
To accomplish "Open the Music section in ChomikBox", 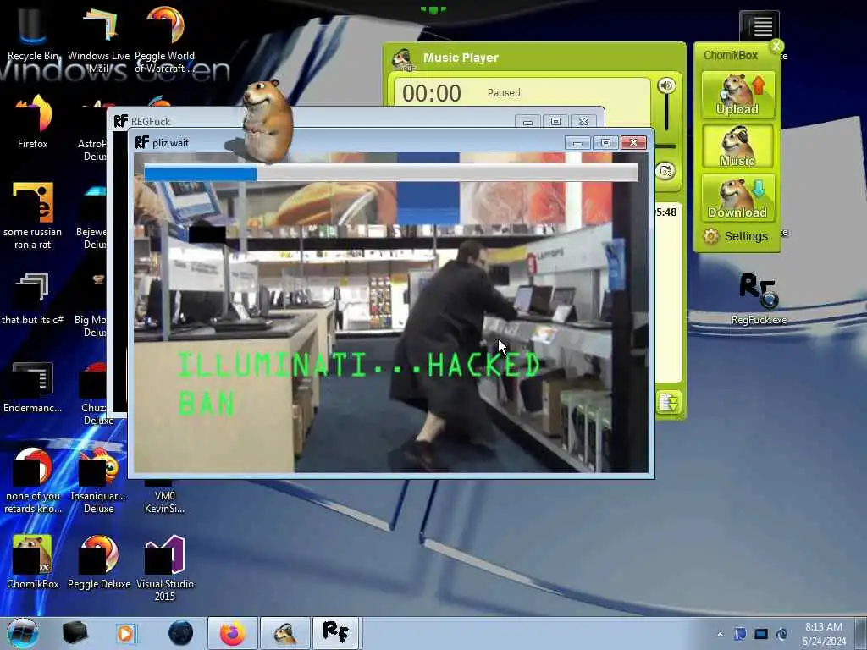I will 737,146.
